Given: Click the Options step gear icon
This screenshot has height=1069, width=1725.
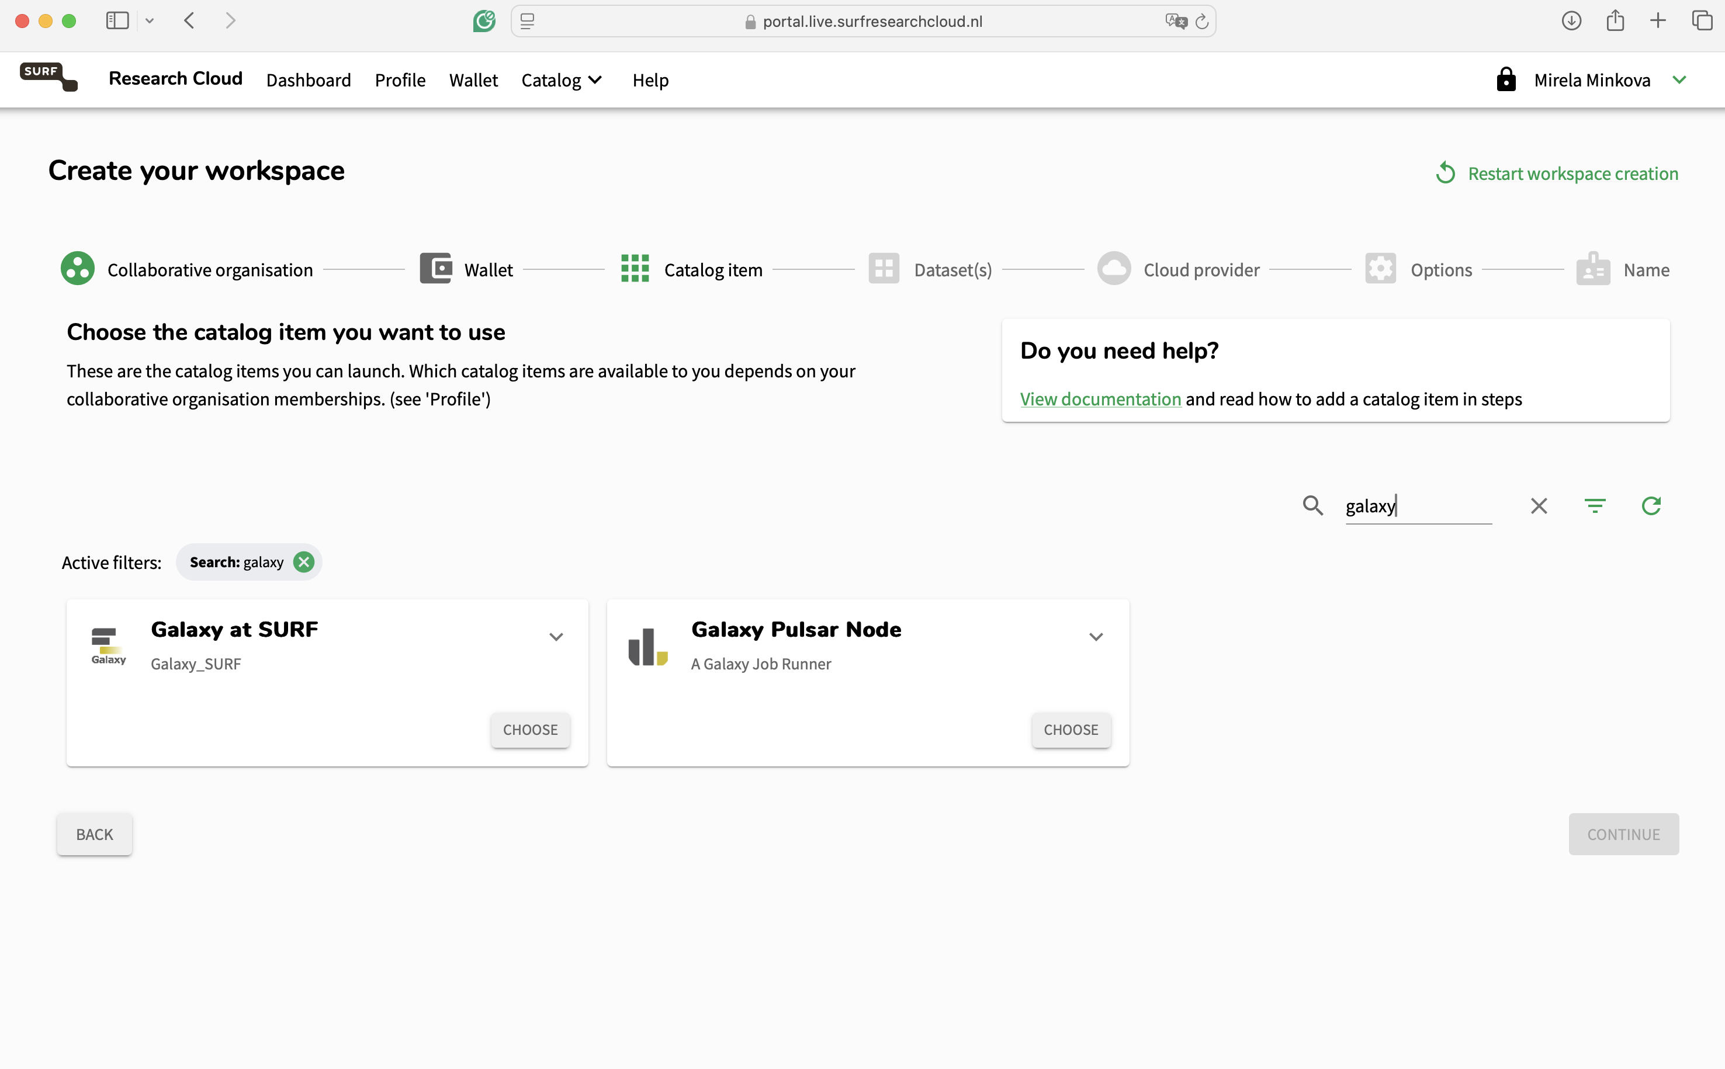Looking at the screenshot, I should (x=1380, y=269).
